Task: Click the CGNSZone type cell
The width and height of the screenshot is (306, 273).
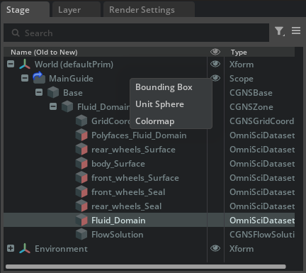Action: [251, 107]
